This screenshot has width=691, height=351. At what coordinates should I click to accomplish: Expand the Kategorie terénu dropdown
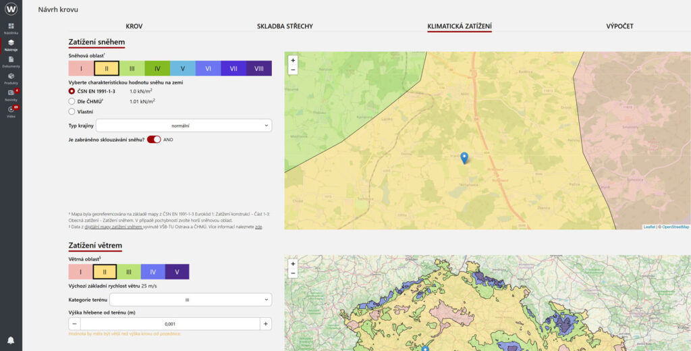pyautogui.click(x=190, y=299)
